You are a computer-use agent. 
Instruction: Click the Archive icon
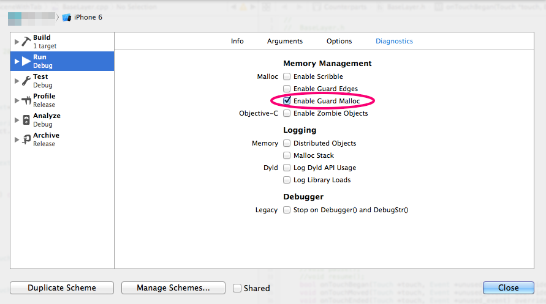pos(26,139)
